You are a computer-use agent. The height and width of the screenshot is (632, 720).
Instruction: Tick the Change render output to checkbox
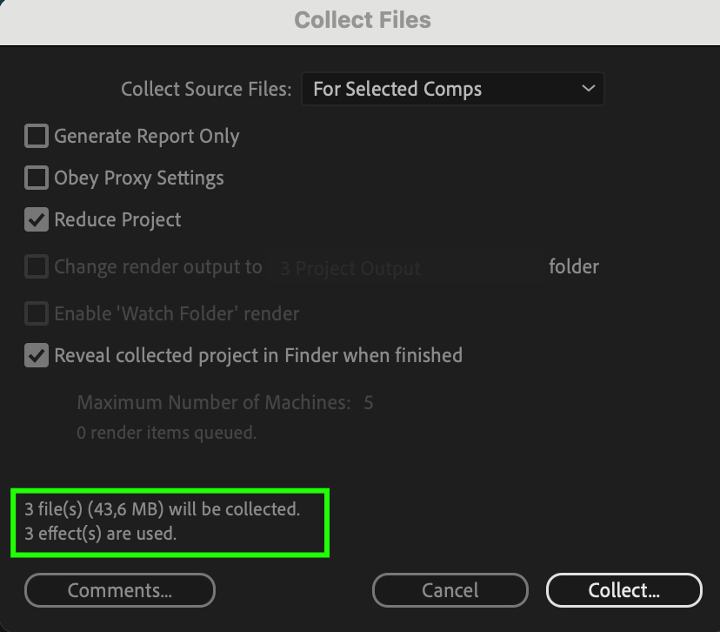[37, 266]
